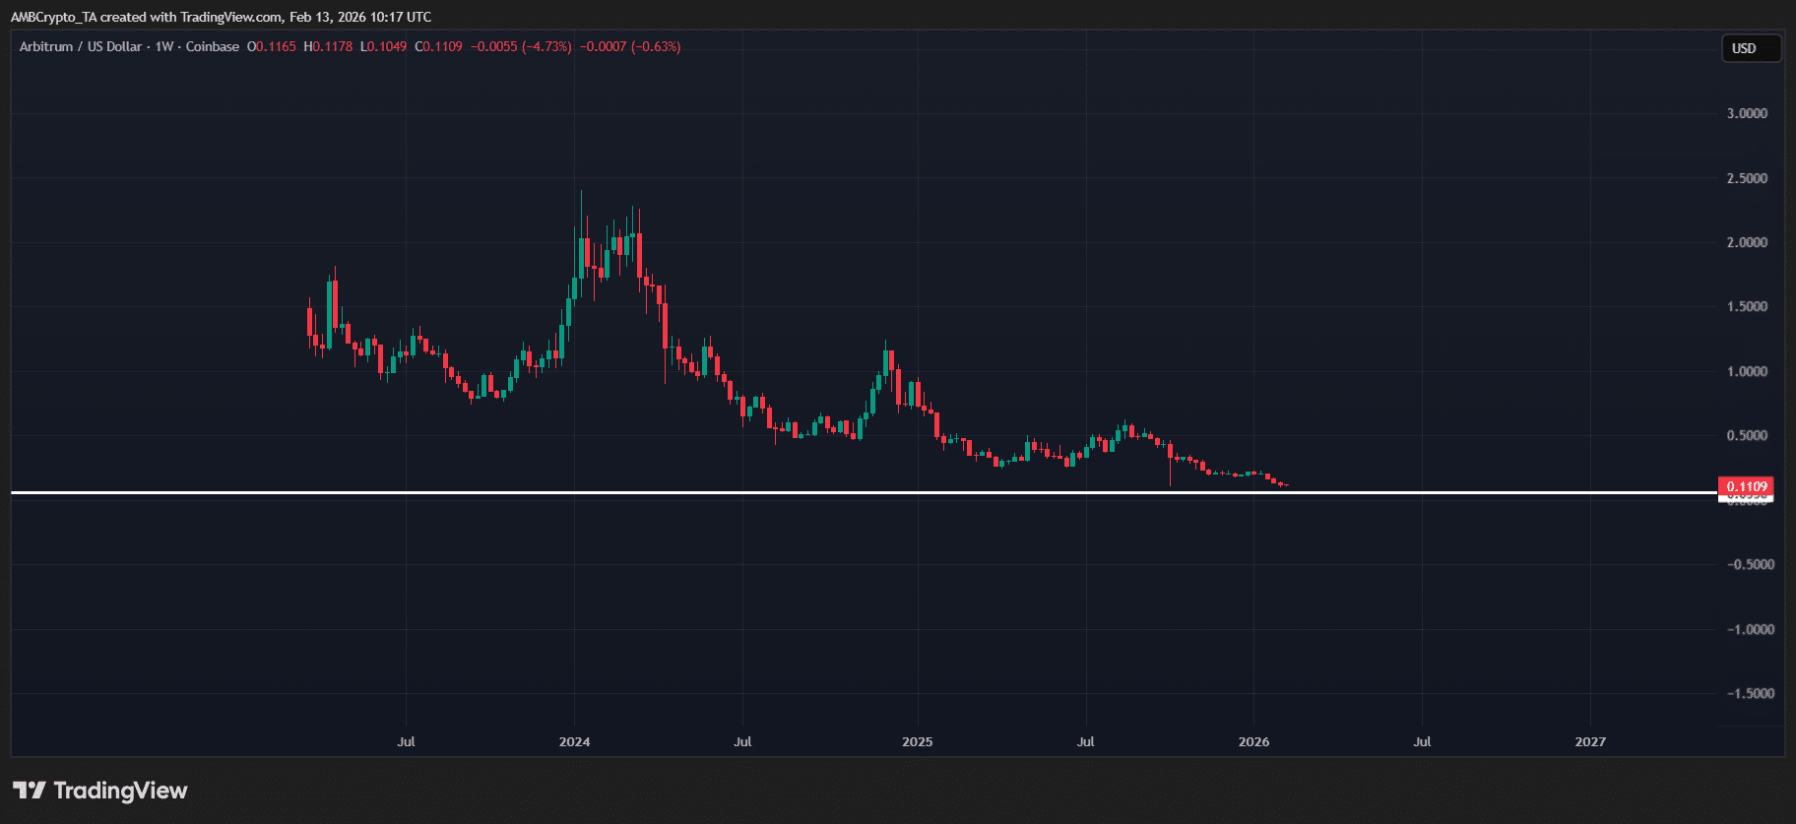Click the 2024 time axis label

[574, 741]
